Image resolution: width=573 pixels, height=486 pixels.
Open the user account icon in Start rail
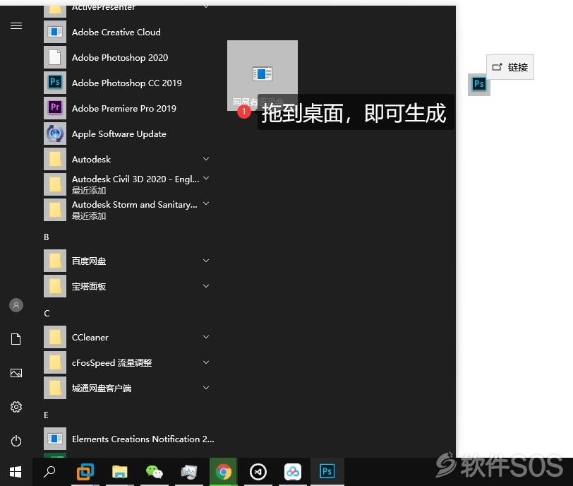tap(16, 305)
